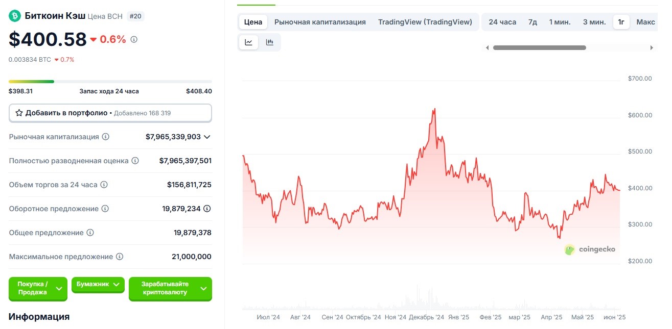This screenshot has width=672, height=329.
Task: Click Добавить в портфолио button
Action: [x=110, y=113]
